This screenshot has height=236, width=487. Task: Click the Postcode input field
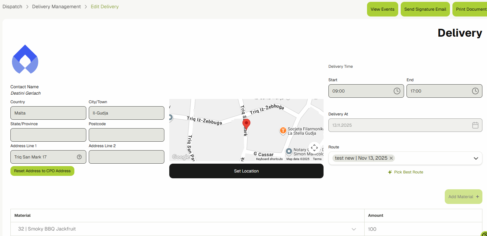tap(126, 135)
